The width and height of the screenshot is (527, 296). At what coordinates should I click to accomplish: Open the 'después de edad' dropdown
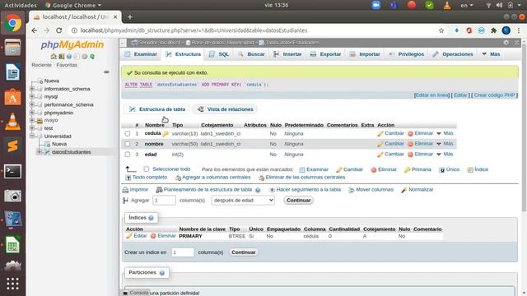point(243,201)
